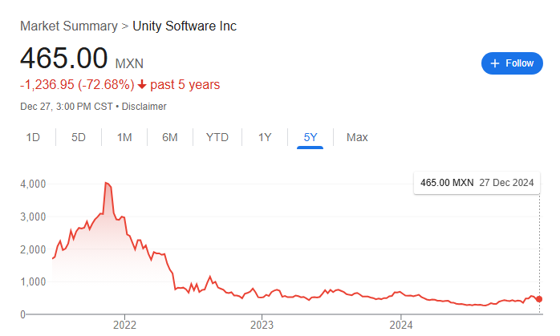Image resolution: width=560 pixels, height=336 pixels.
Task: Show the Max time range
Action: coord(357,137)
